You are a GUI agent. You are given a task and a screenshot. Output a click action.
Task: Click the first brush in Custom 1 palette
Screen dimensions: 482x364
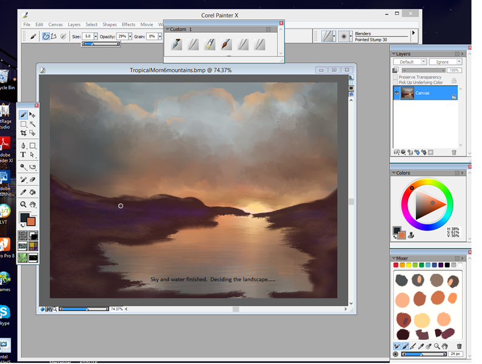176,44
